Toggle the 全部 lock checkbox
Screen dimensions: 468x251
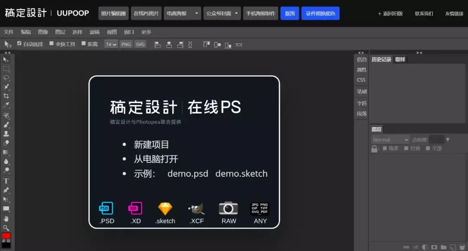[428, 148]
